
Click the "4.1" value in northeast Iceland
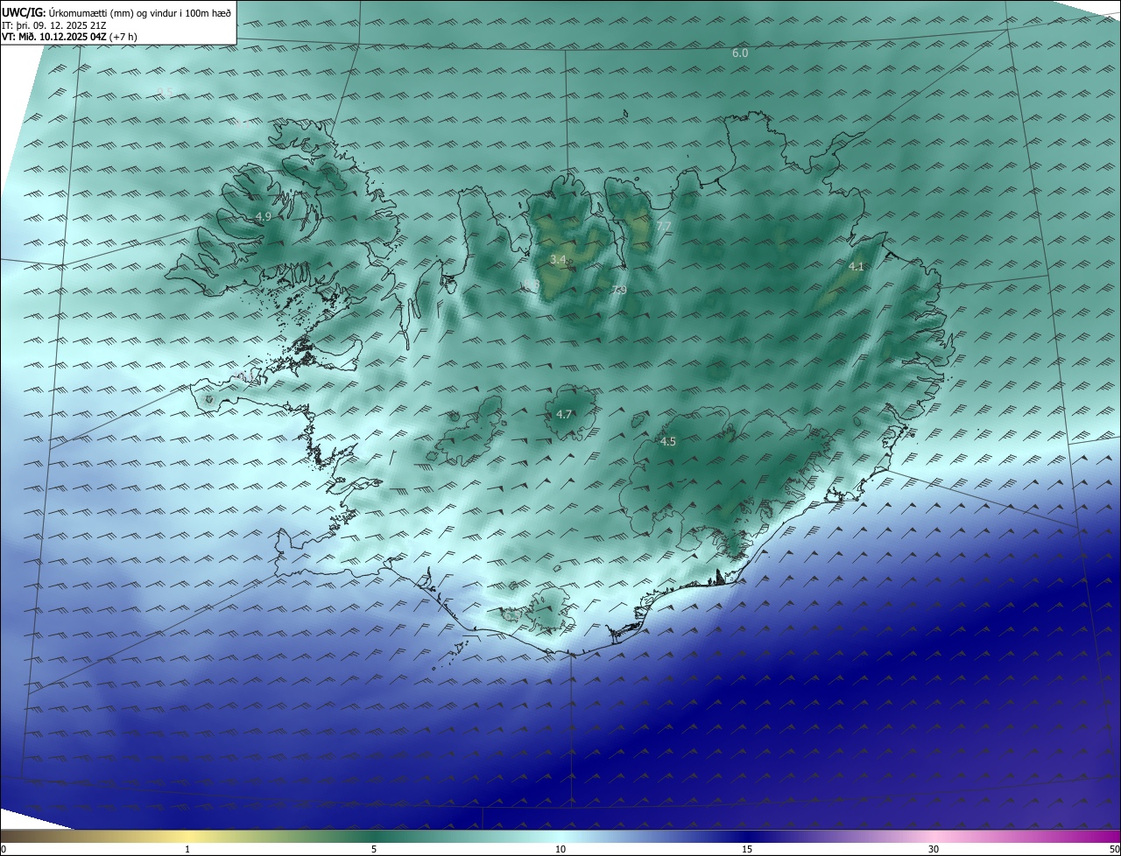point(857,266)
